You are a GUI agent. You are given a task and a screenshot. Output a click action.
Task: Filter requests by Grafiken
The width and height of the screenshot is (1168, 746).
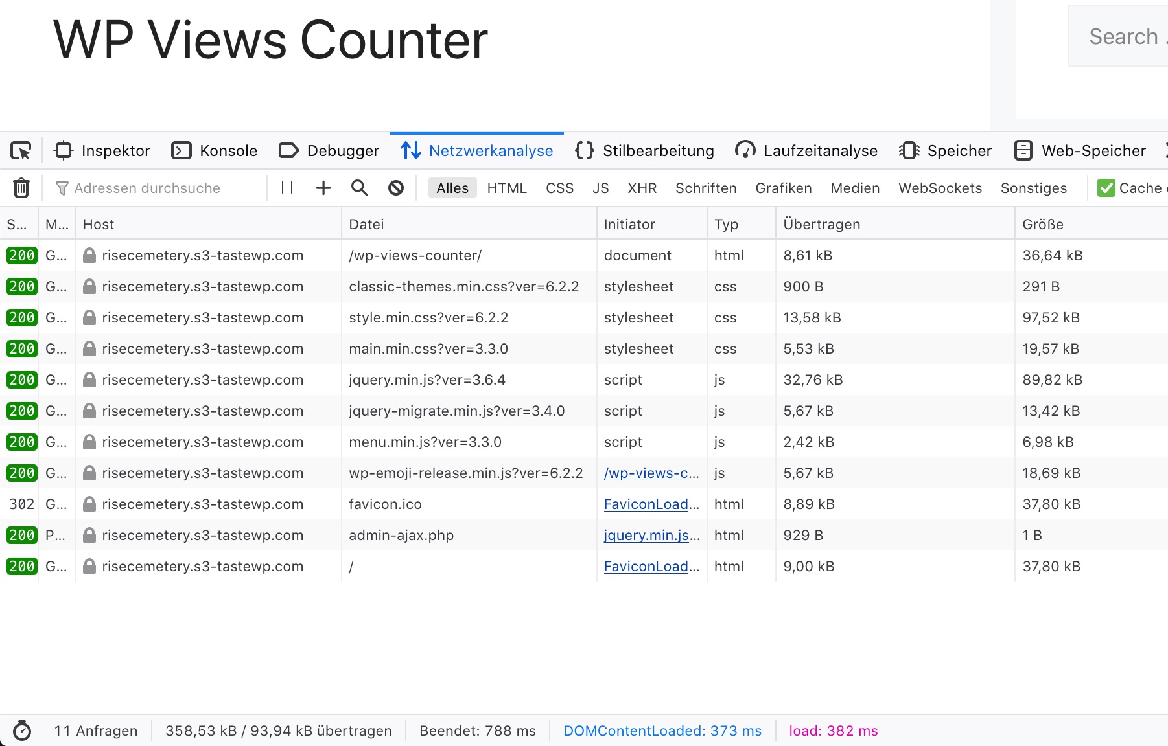(784, 188)
